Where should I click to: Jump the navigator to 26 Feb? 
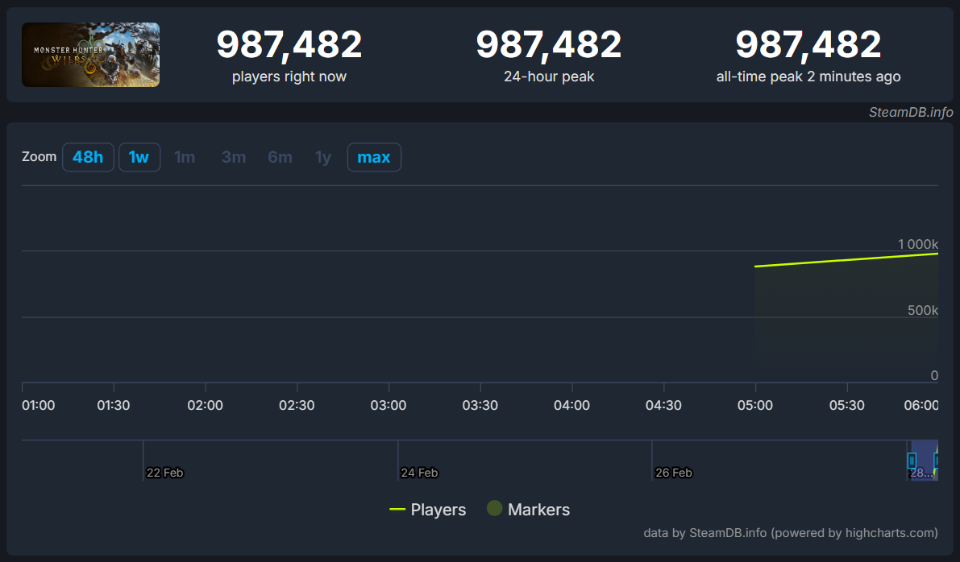click(x=673, y=473)
